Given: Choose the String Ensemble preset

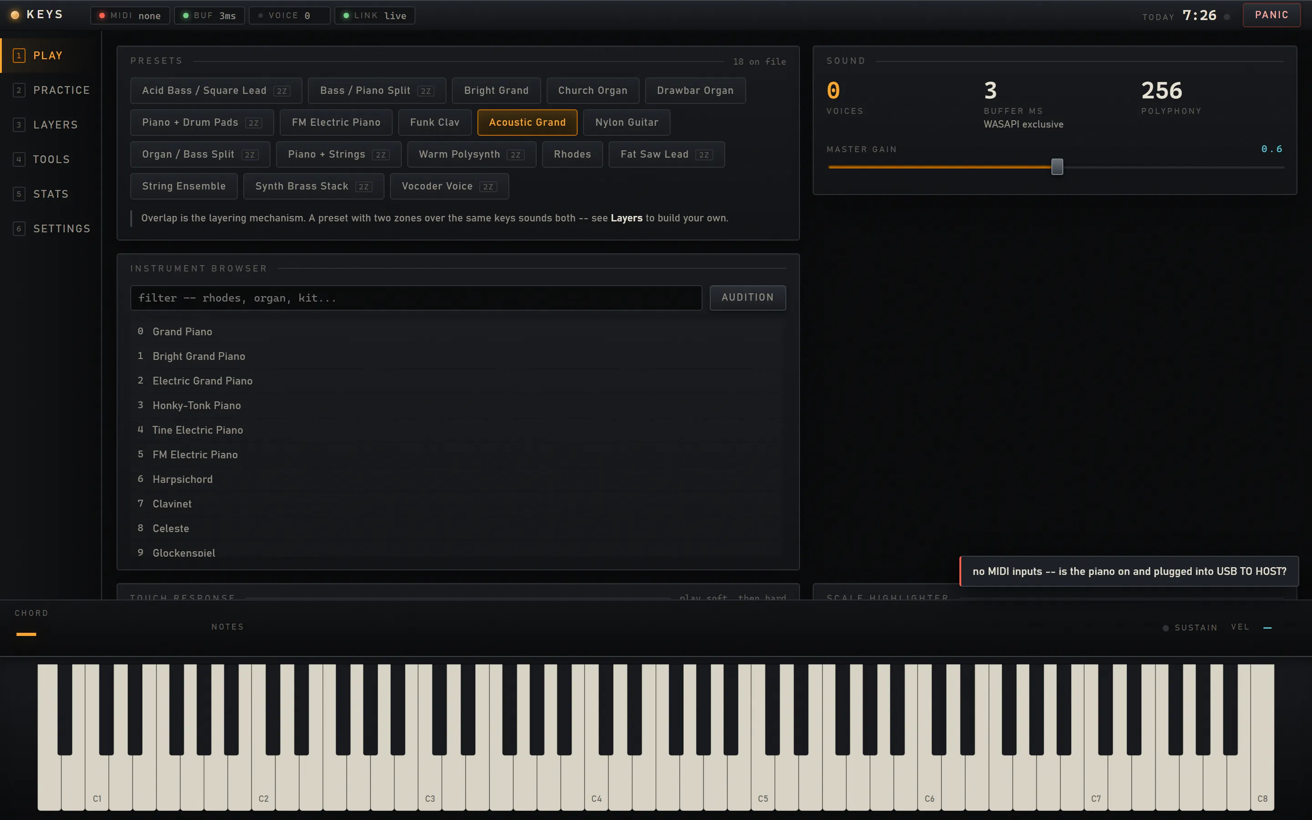Looking at the screenshot, I should tap(184, 187).
